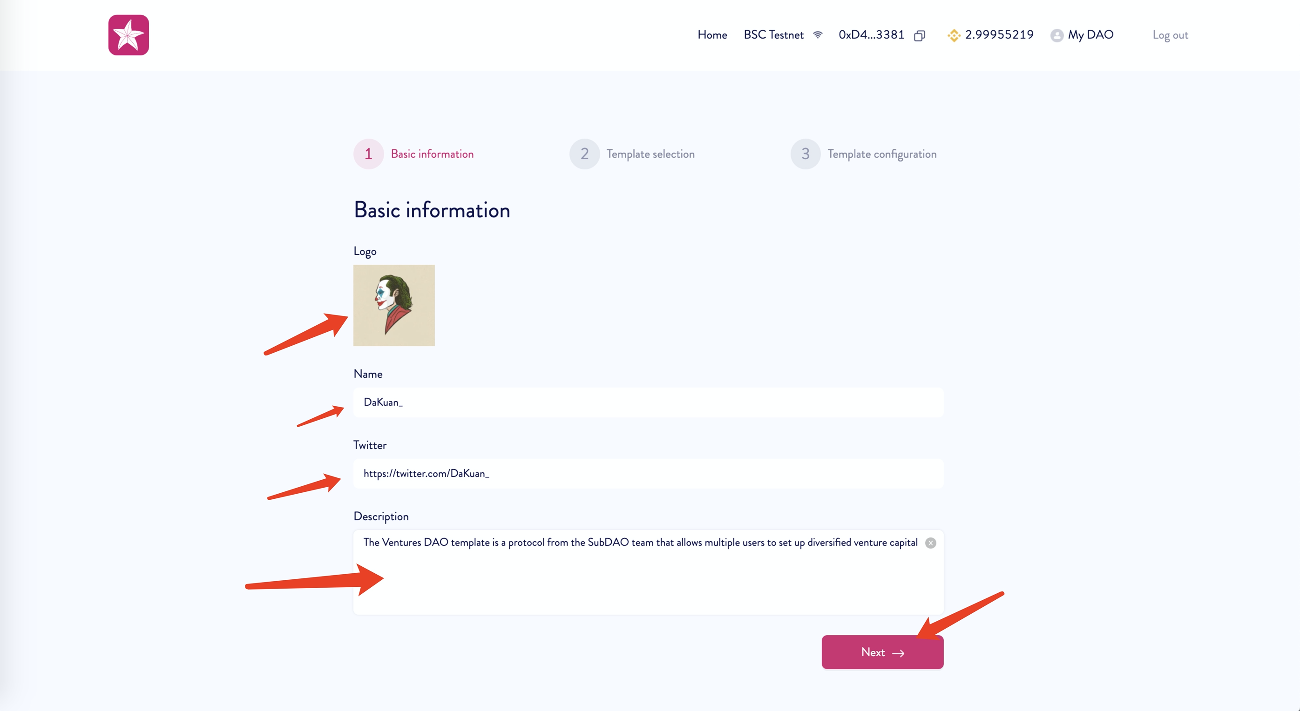
Task: Open the Home page
Action: point(712,35)
